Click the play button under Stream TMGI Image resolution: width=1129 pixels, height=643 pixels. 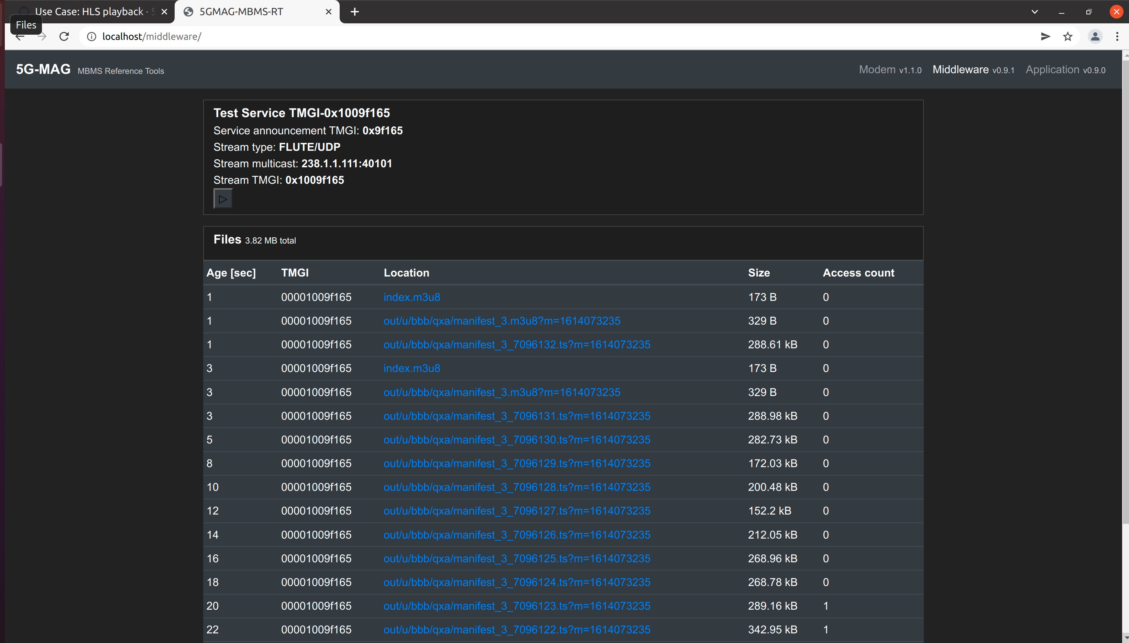pyautogui.click(x=223, y=199)
